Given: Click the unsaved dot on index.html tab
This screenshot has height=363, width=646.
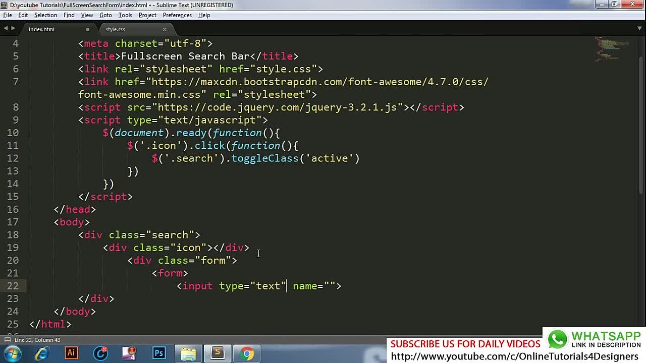Looking at the screenshot, I should point(87,29).
